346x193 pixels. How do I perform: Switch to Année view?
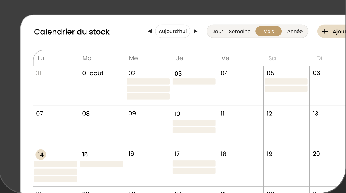295,31
